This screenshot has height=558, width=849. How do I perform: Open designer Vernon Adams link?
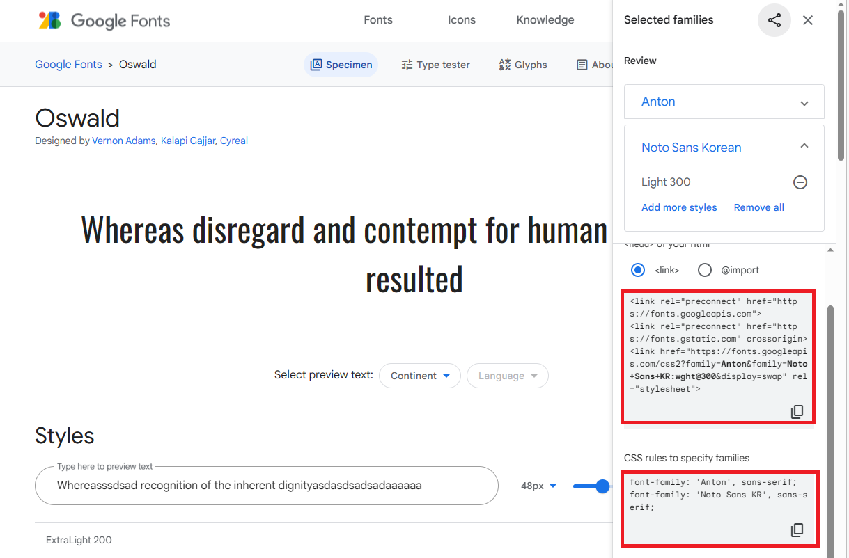[x=124, y=141]
